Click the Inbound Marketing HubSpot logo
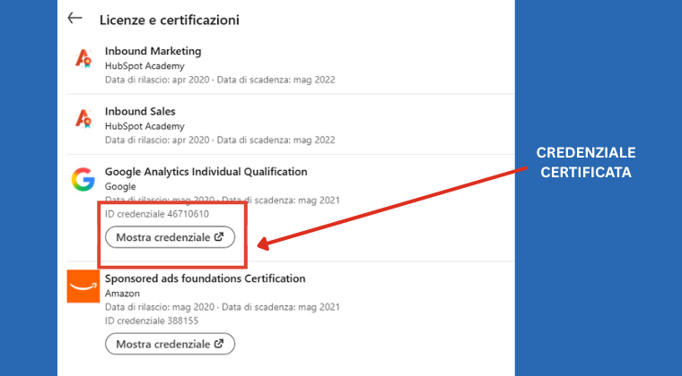 pyautogui.click(x=83, y=57)
